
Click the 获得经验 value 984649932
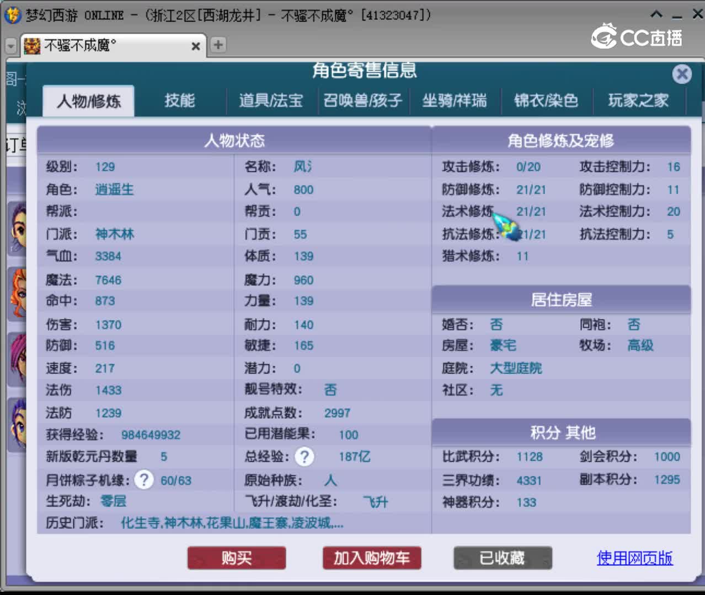(x=151, y=435)
